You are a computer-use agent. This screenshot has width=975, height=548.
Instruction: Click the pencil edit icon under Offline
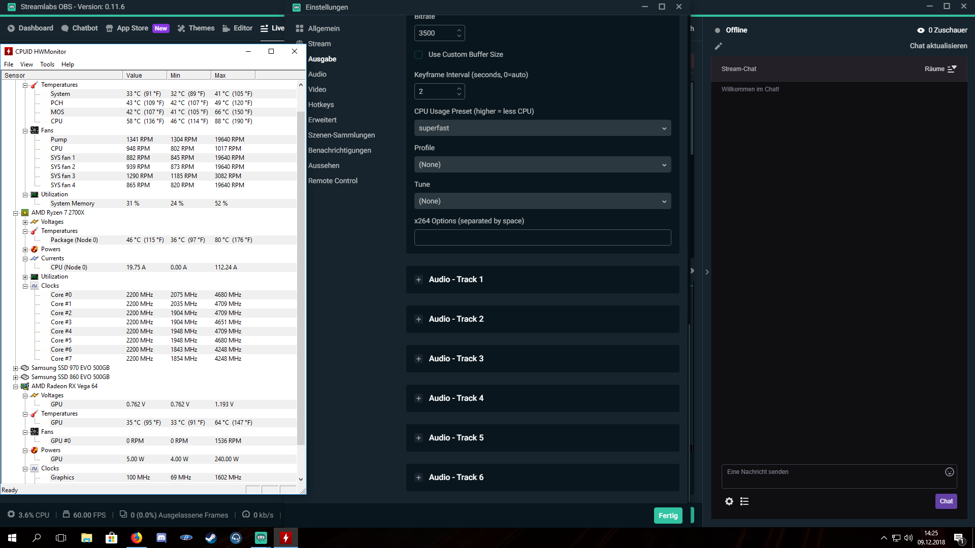(718, 46)
